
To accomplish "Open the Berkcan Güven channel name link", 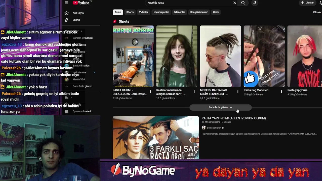I will tap(214, 128).
